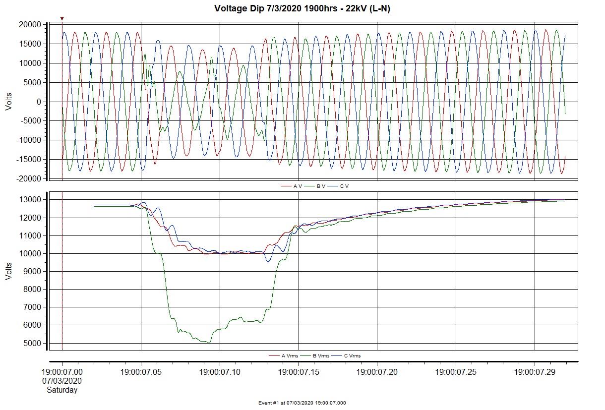The width and height of the screenshot is (605, 410).
Task: Toggle the "C Vrms" legend entry
Action: tap(353, 356)
